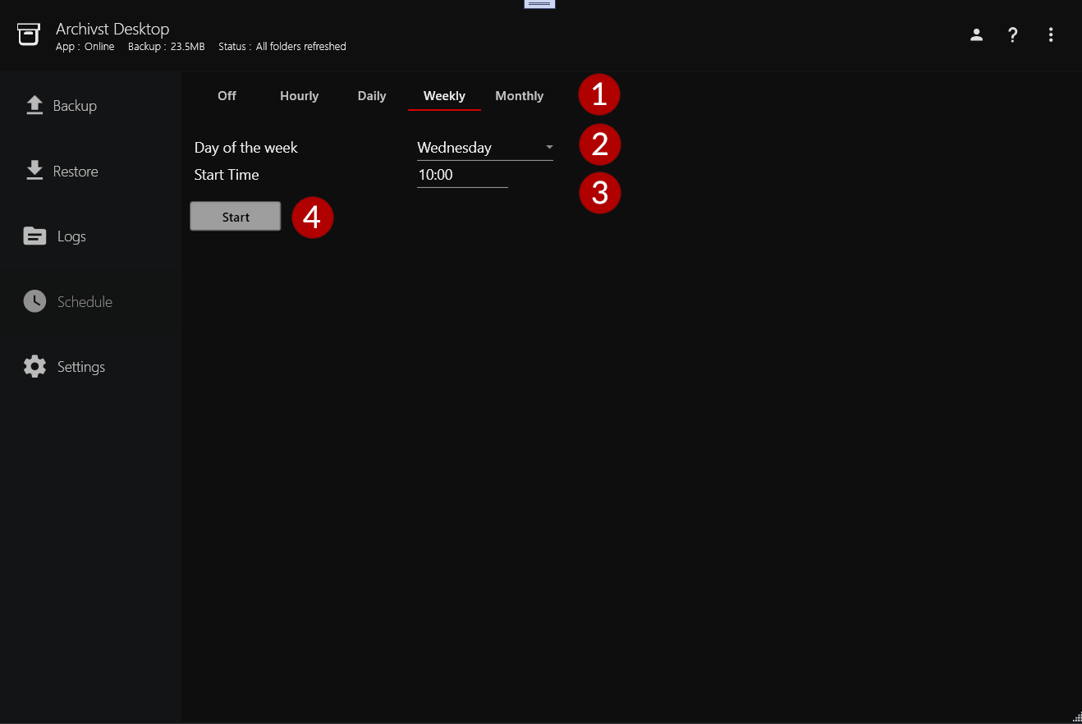Viewport: 1082px width, 724px height.
Task: Click the Settings gear icon
Action: (x=34, y=367)
